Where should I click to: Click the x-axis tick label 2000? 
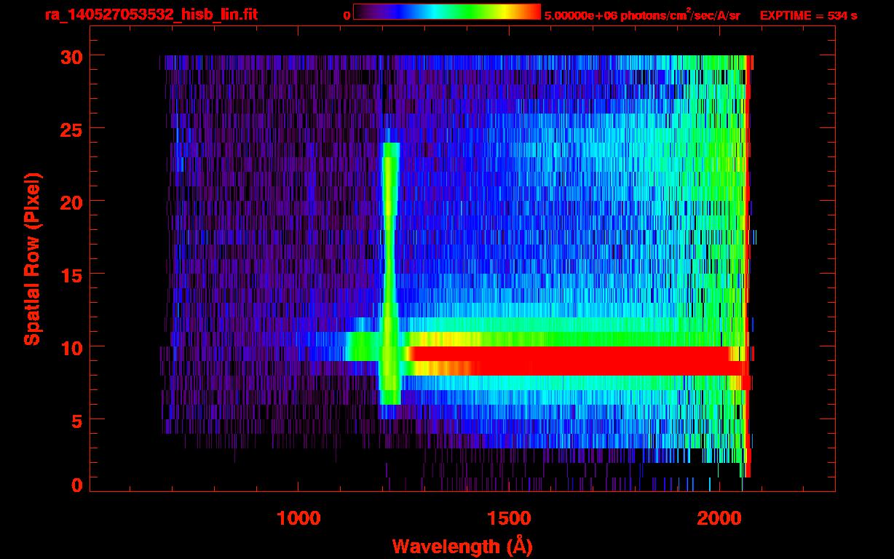[719, 519]
